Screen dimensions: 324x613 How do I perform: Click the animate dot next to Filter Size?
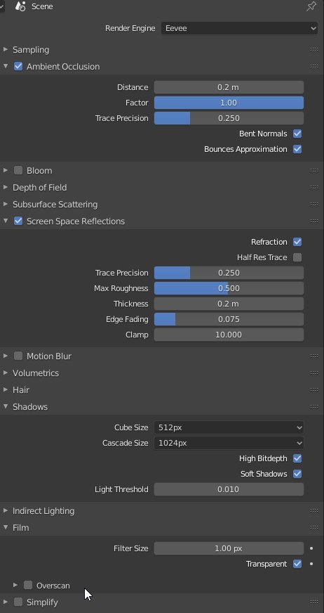click(x=311, y=548)
